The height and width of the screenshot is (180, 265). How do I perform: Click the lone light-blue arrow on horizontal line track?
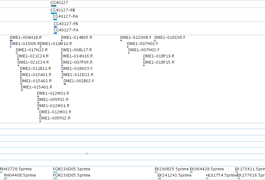click(x=87, y=154)
